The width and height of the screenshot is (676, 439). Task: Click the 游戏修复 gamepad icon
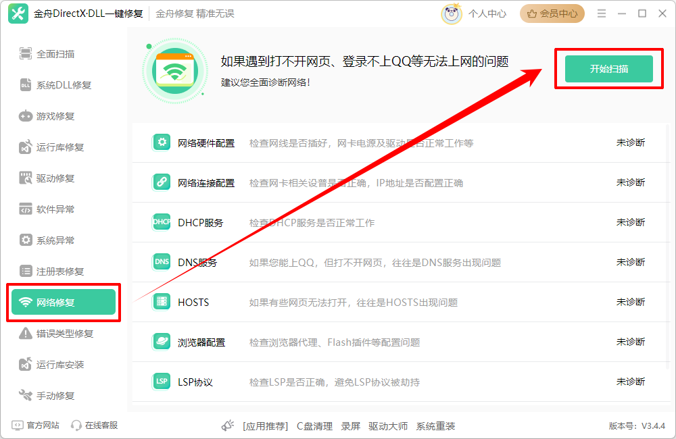26,116
